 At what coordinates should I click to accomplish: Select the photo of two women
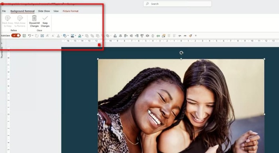pos(181,106)
